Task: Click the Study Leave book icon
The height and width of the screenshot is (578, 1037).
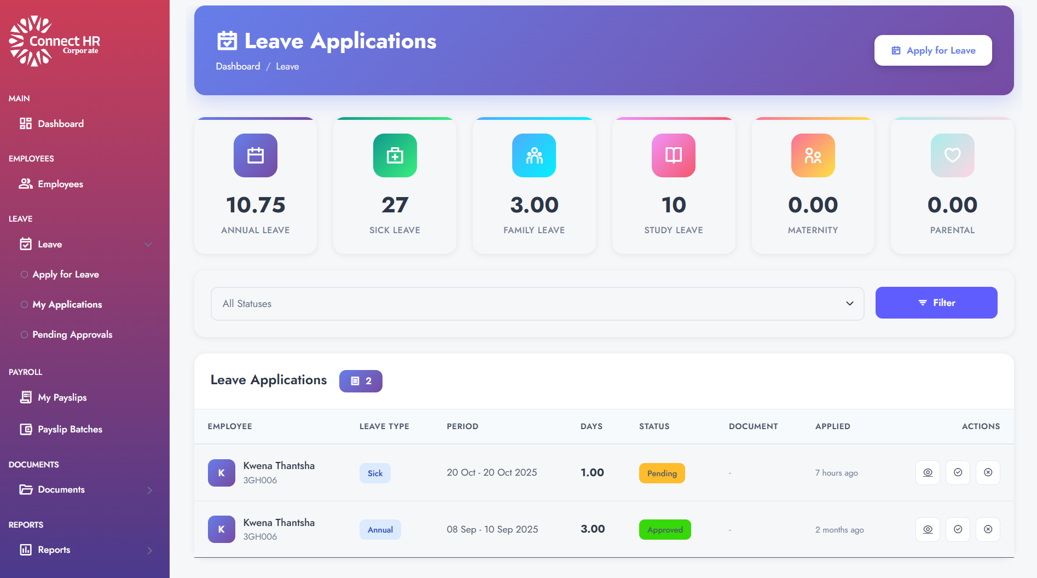Action: (x=673, y=155)
